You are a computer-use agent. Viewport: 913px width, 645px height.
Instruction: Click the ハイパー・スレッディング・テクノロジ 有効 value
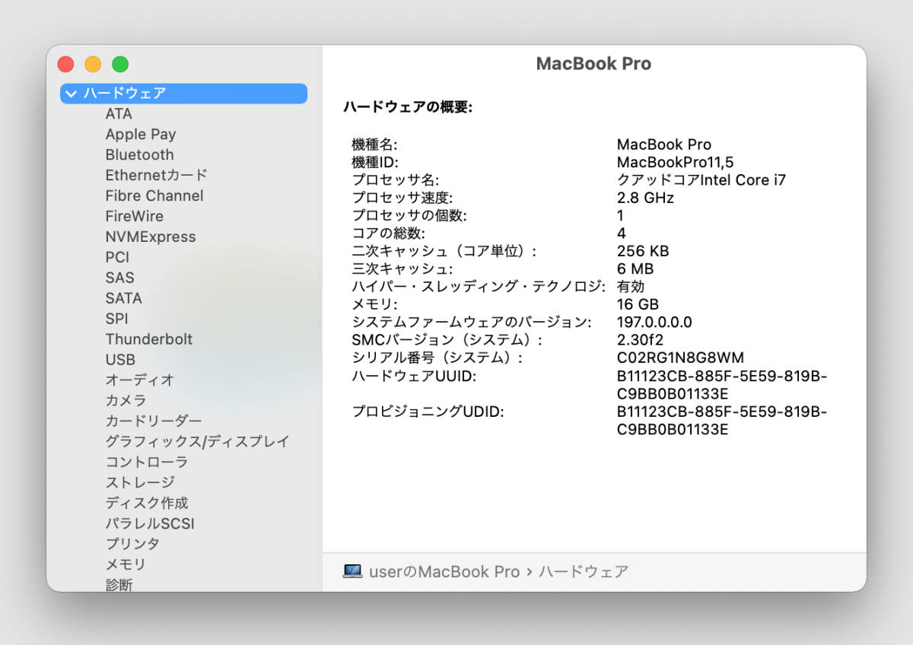click(631, 287)
